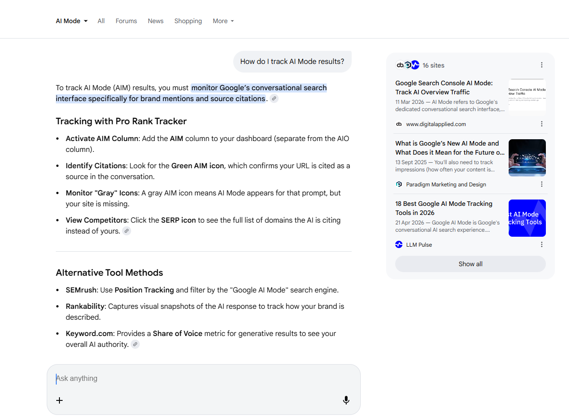Viewport: 569px width, 419px height.
Task: Click the Green AIM icon bold text
Action: [x=197, y=166]
